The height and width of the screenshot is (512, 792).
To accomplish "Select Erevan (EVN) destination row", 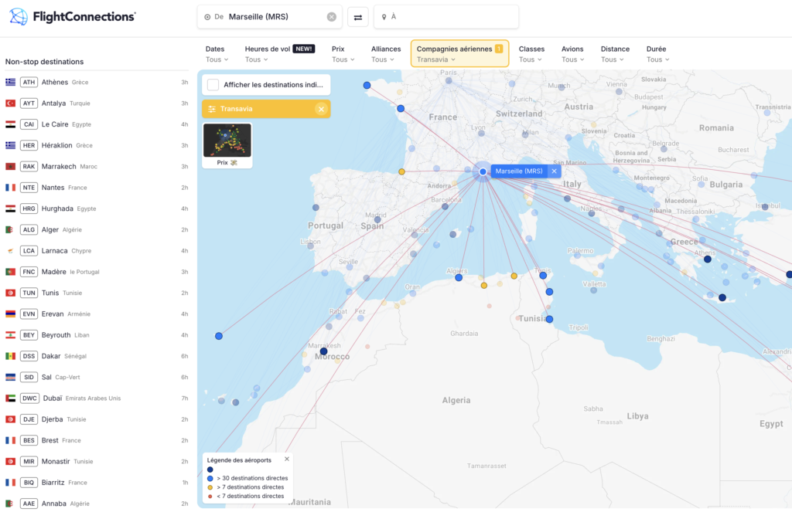I will pyautogui.click(x=97, y=314).
